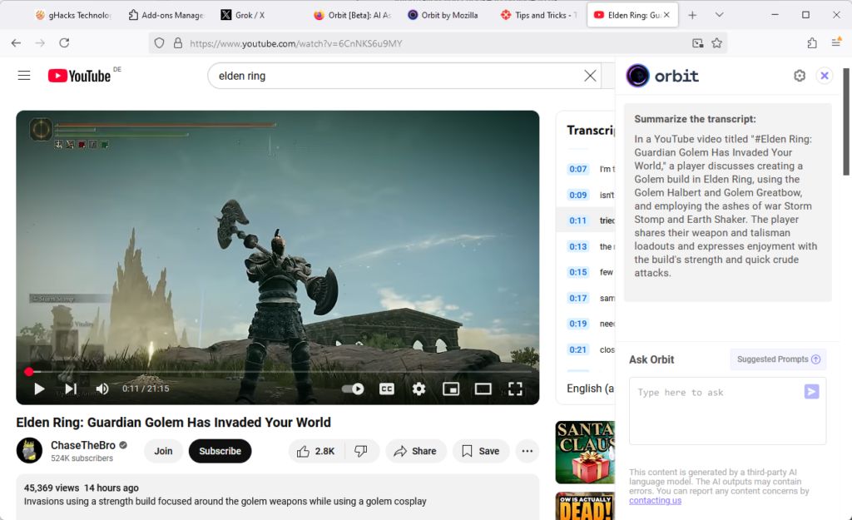Switch to miniplayer mode
852x520 pixels.
tap(450, 389)
